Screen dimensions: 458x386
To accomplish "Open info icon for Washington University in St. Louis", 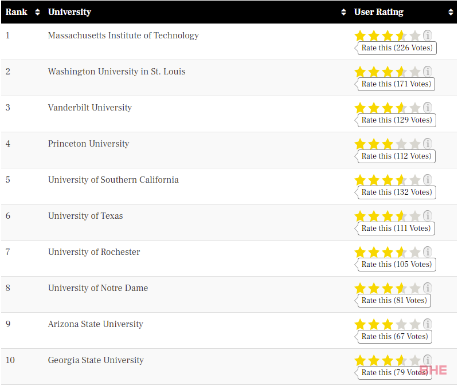I will click(428, 72).
